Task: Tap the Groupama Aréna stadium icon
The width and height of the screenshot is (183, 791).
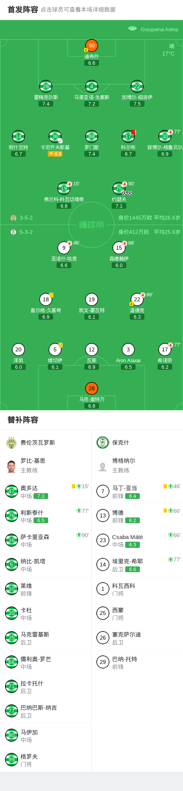Action: coord(133,28)
